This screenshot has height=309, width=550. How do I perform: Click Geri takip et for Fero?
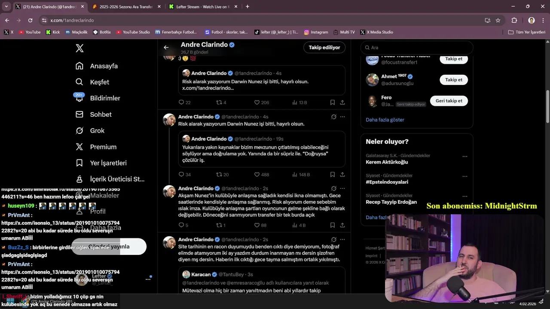(x=449, y=101)
